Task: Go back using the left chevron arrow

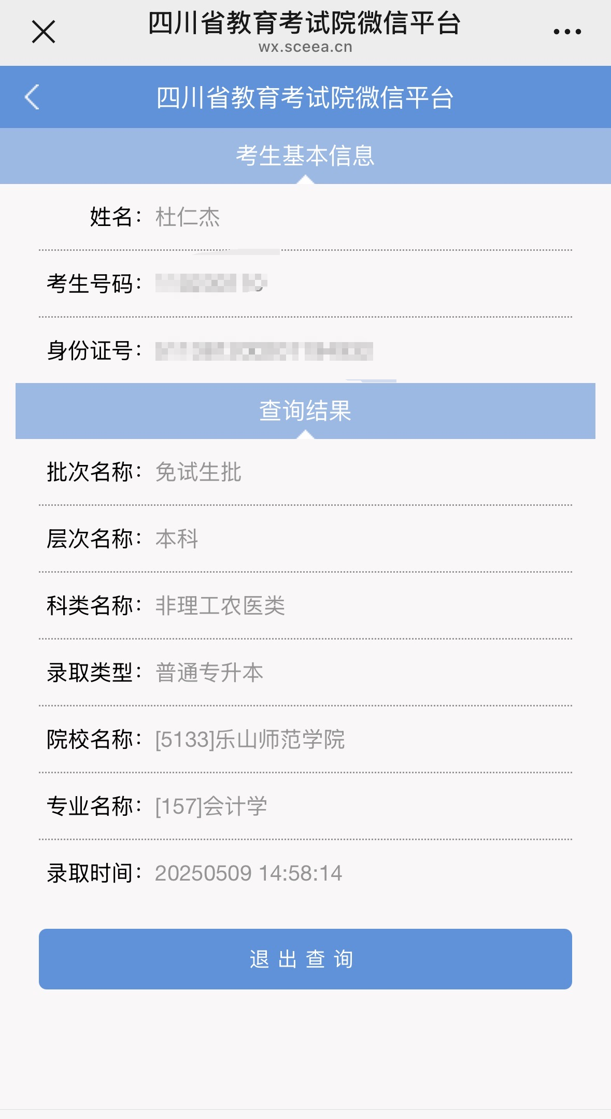Action: point(32,97)
